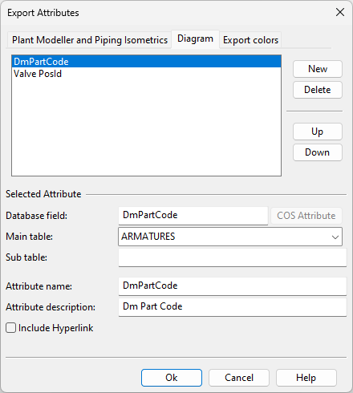
Task: Enable the Include Hyperlink checkbox
Action: click(x=11, y=328)
